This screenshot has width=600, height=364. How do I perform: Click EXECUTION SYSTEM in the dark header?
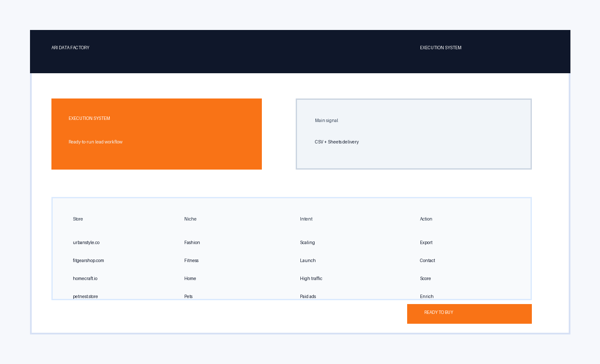(x=441, y=48)
